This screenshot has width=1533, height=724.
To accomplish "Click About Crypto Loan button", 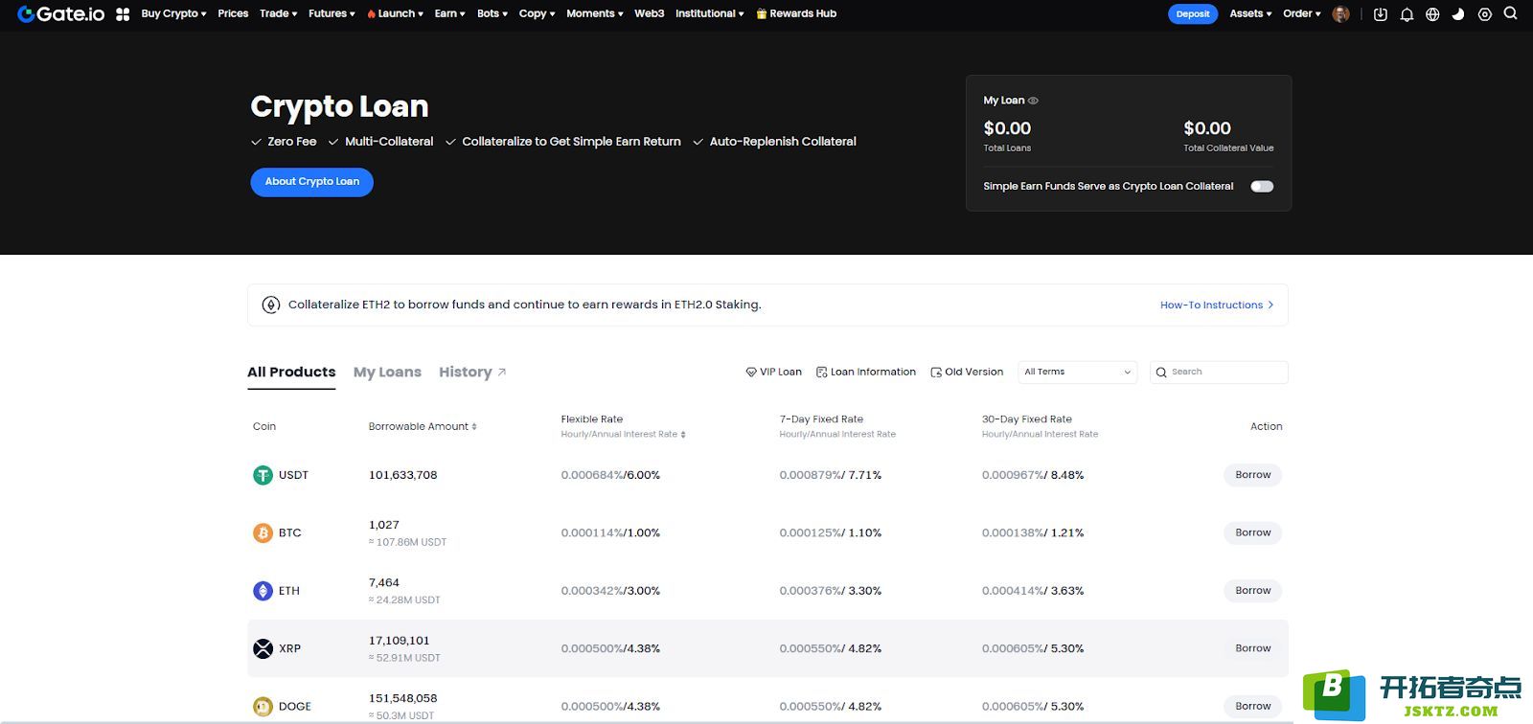I will pos(312,182).
